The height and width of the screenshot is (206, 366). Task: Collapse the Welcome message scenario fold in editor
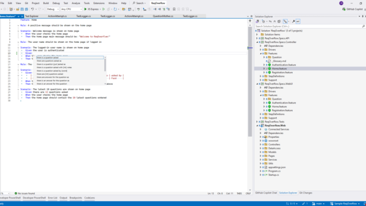pos(18,31)
